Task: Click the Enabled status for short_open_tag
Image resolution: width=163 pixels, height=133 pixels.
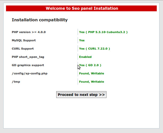Action: click(x=85, y=57)
